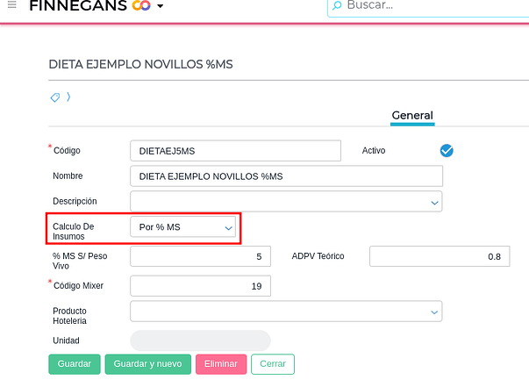
Task: Click the Código input field
Action: [x=235, y=151]
